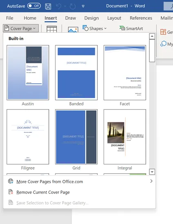Pick the Filigree cover page template
This screenshot has height=224, width=173.
[x=28, y=137]
